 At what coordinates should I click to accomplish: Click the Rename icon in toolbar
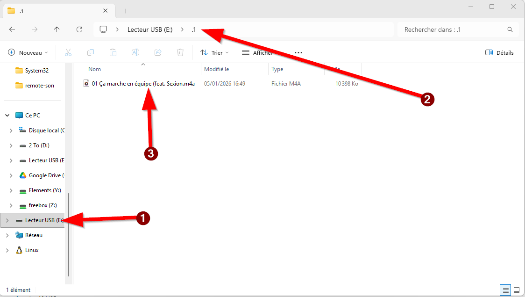tap(135, 53)
